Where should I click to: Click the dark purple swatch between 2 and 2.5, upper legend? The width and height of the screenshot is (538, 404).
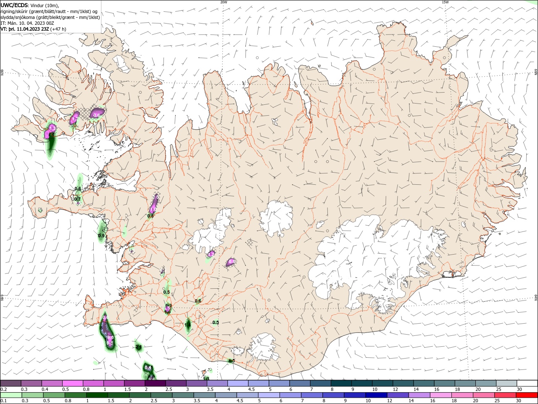click(x=155, y=383)
